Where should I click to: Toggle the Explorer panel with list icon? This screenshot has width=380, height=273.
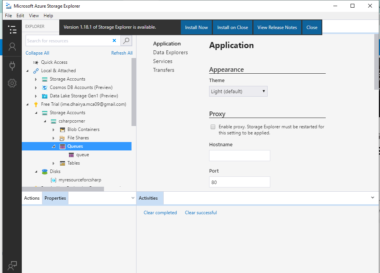point(12,29)
